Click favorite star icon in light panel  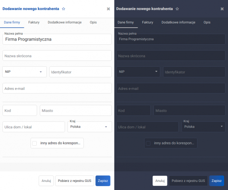point(63,9)
